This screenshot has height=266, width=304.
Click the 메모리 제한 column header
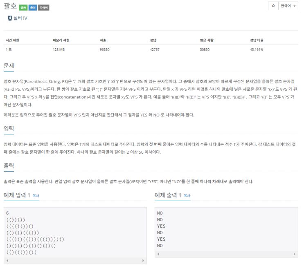pyautogui.click(x=61, y=40)
